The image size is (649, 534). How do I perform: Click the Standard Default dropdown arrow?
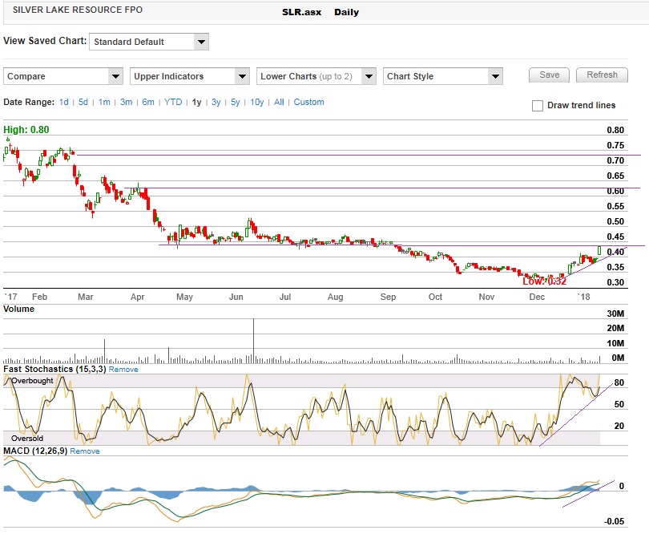tap(201, 42)
